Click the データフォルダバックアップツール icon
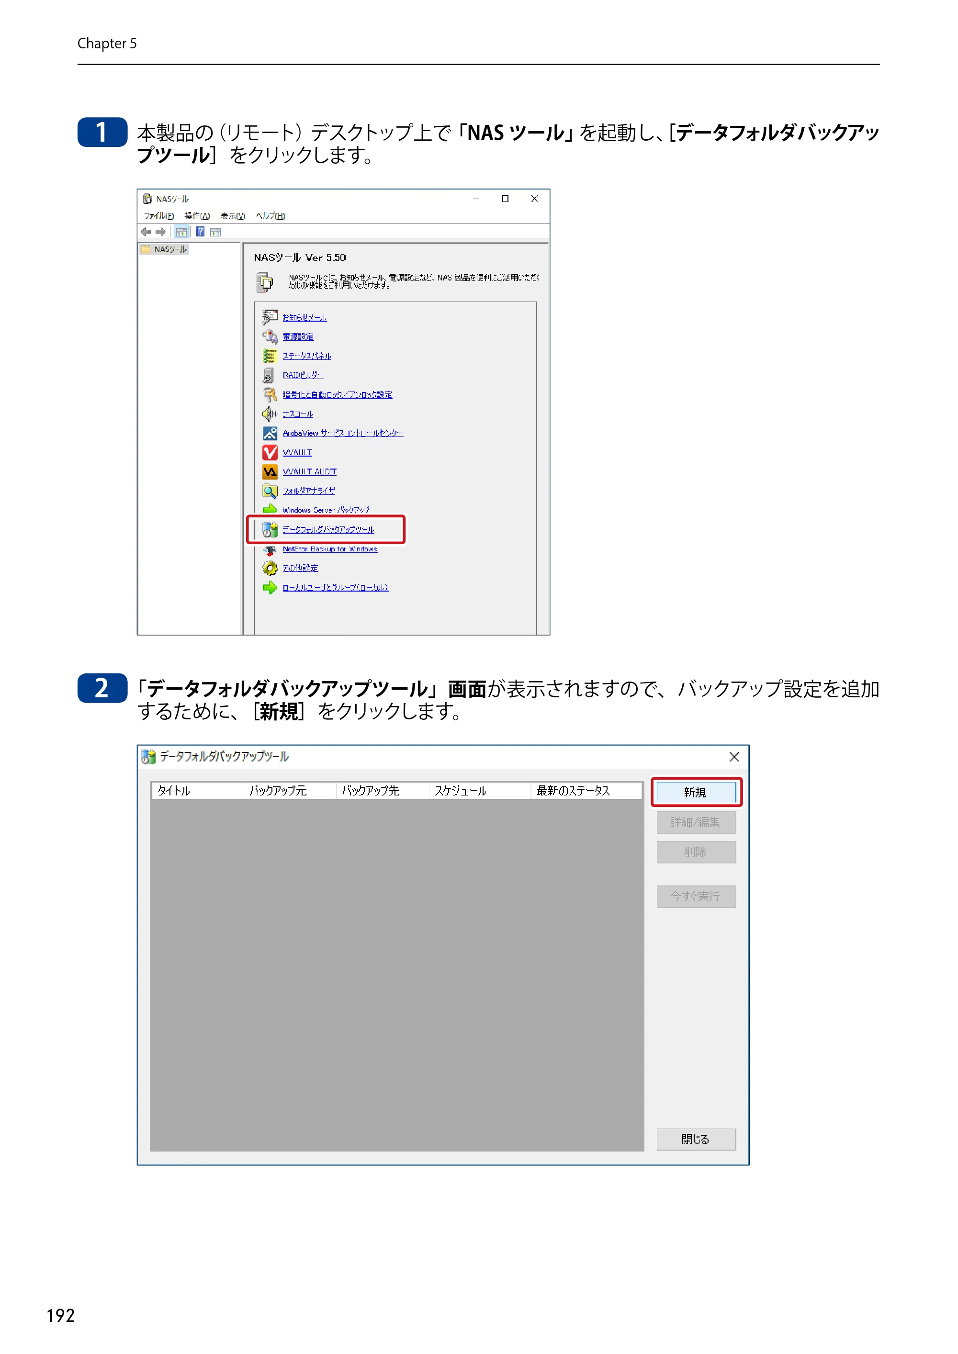This screenshot has height=1354, width=958. (270, 529)
